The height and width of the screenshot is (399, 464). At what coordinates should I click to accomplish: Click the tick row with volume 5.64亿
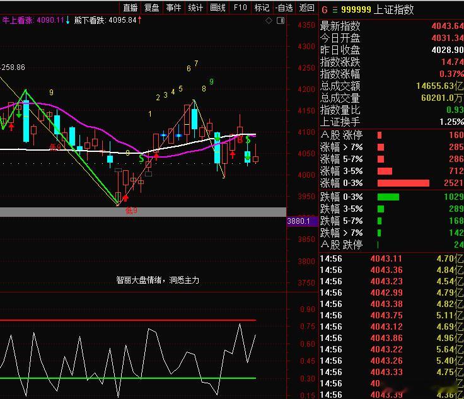(391, 350)
